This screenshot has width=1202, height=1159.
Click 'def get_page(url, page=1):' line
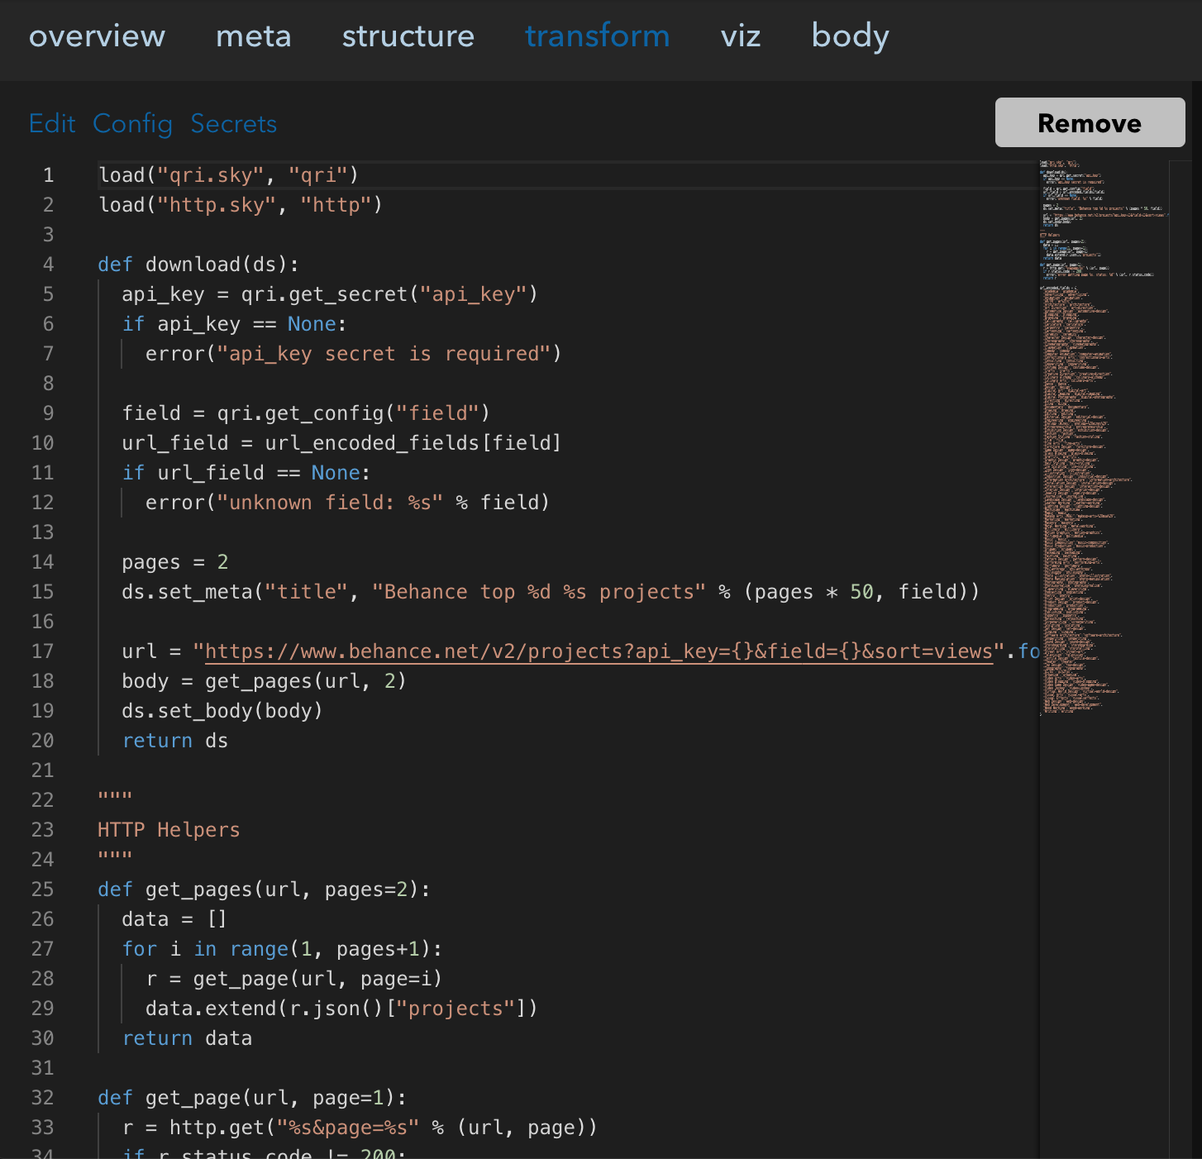(x=252, y=1098)
